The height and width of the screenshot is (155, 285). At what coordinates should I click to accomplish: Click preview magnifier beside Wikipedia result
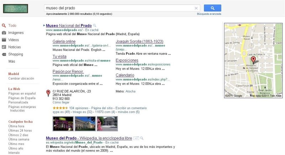pos(142,138)
